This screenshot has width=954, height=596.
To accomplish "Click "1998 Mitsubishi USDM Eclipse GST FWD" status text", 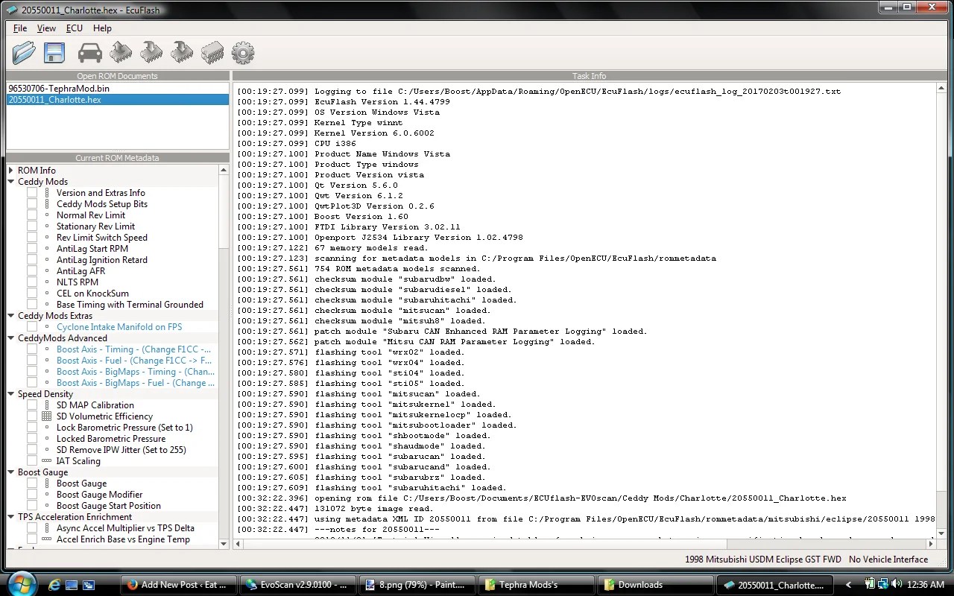I will [x=763, y=559].
